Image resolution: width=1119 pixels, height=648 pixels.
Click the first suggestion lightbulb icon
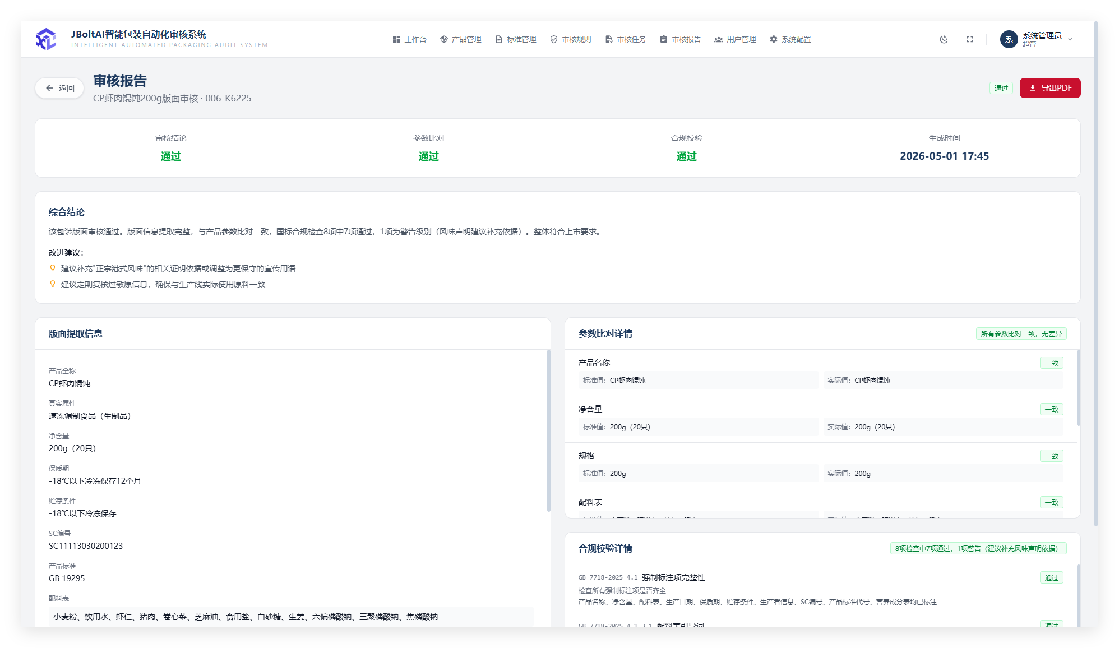point(53,269)
